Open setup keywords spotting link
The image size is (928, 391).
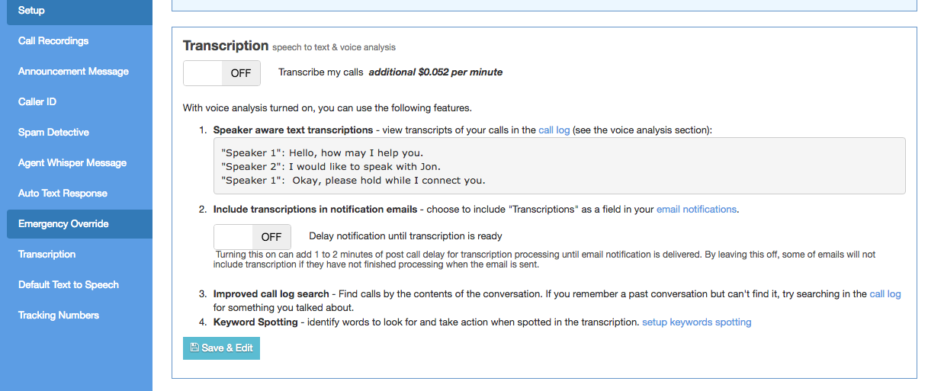click(x=696, y=322)
